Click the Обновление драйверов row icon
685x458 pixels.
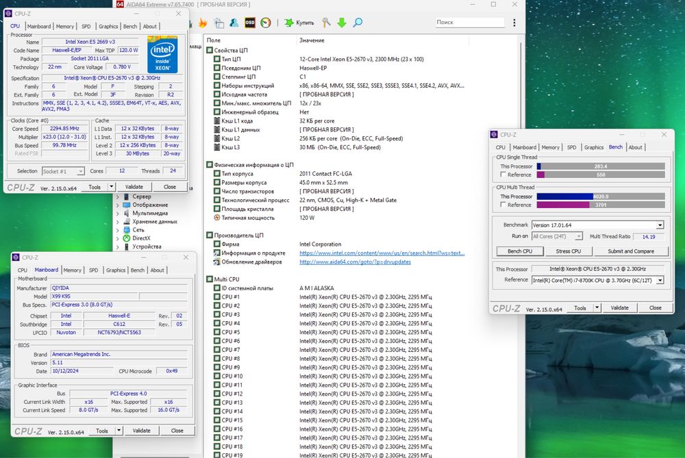[x=216, y=262]
